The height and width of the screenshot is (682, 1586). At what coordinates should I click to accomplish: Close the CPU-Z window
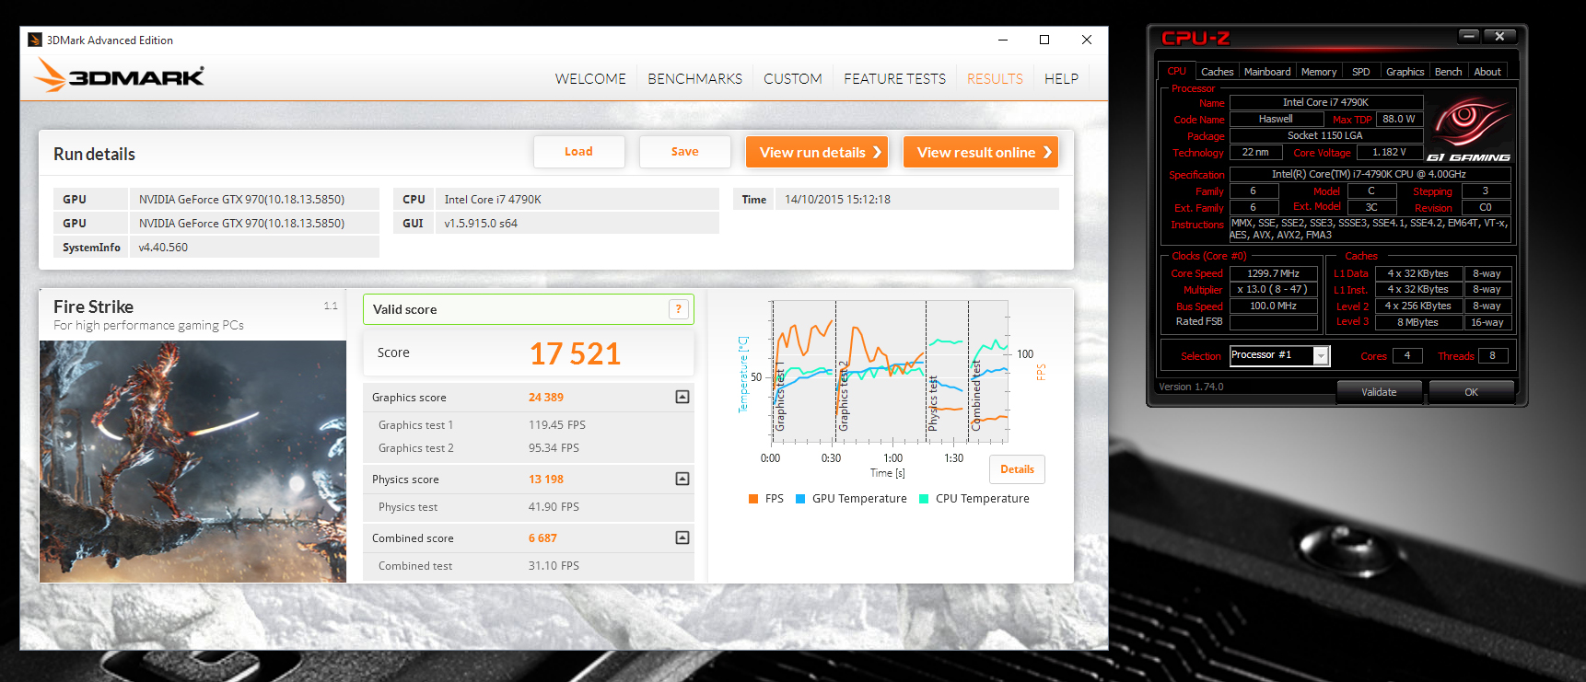tap(1500, 36)
